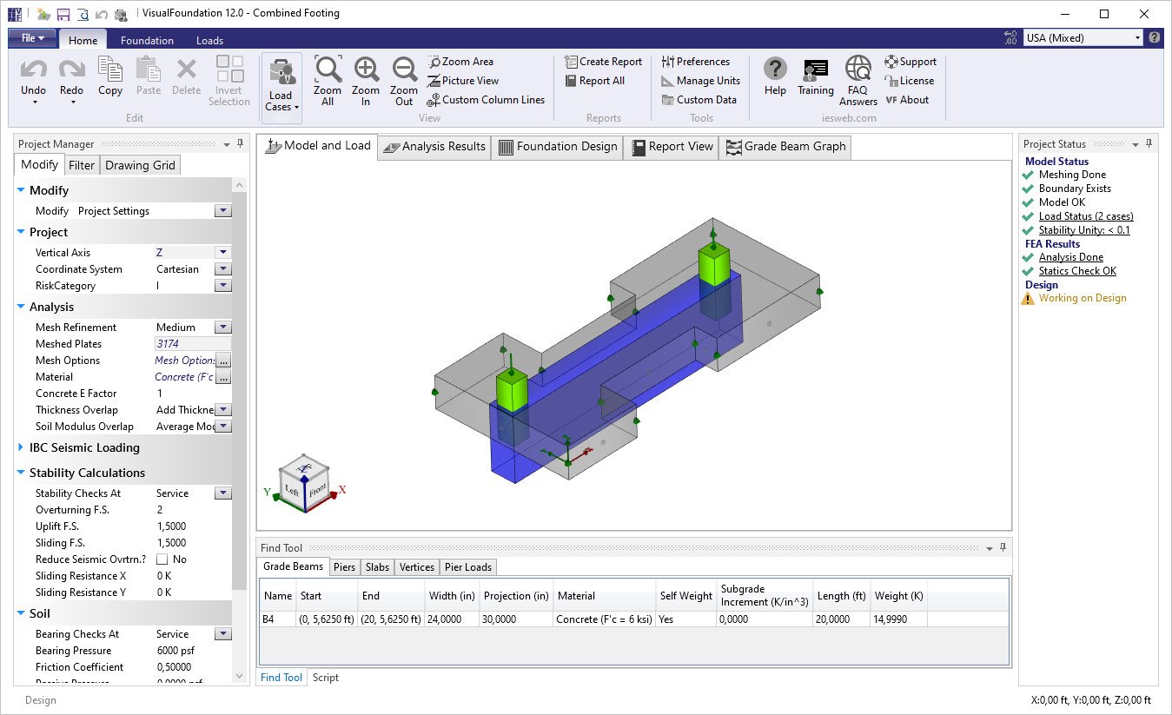Click the Load Status (2 cases) link
1172x715 pixels.
(1086, 216)
